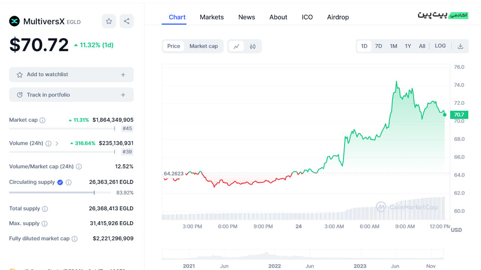Click the info icon next to Market cap
Image resolution: width=481 pixels, height=270 pixels.
(x=43, y=120)
